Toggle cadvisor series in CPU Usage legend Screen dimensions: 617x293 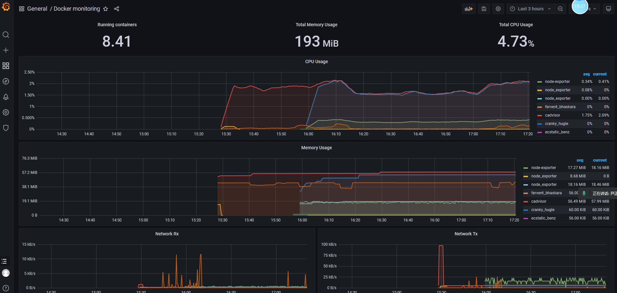(552, 115)
